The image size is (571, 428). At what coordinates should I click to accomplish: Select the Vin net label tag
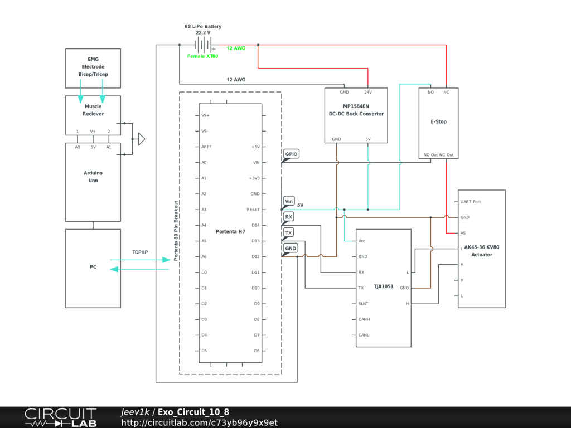coord(289,201)
